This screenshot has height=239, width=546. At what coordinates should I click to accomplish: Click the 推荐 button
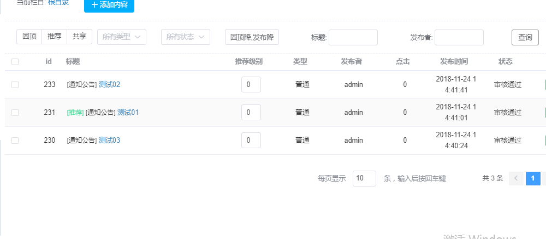point(55,37)
